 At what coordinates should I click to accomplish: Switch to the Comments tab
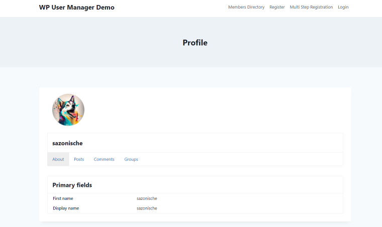104,159
